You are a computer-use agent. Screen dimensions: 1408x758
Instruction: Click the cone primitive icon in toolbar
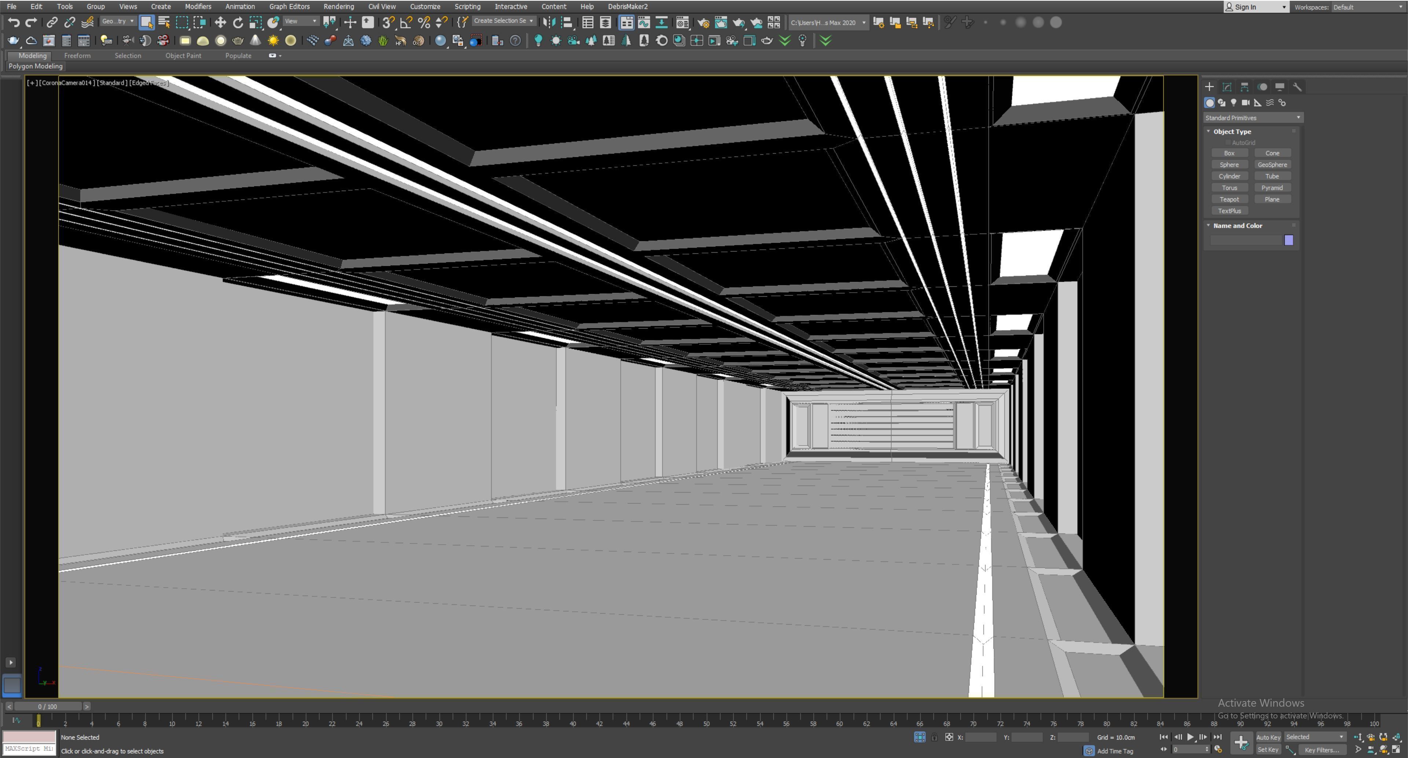point(255,40)
